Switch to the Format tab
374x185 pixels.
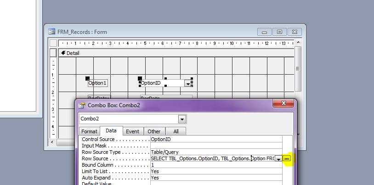point(89,131)
